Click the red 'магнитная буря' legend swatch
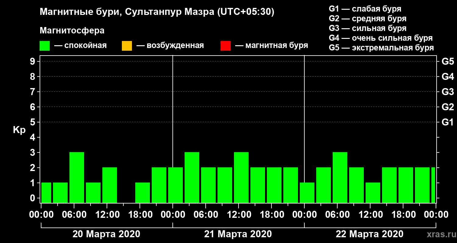Screen dimensions: 457x243 coord(225,46)
